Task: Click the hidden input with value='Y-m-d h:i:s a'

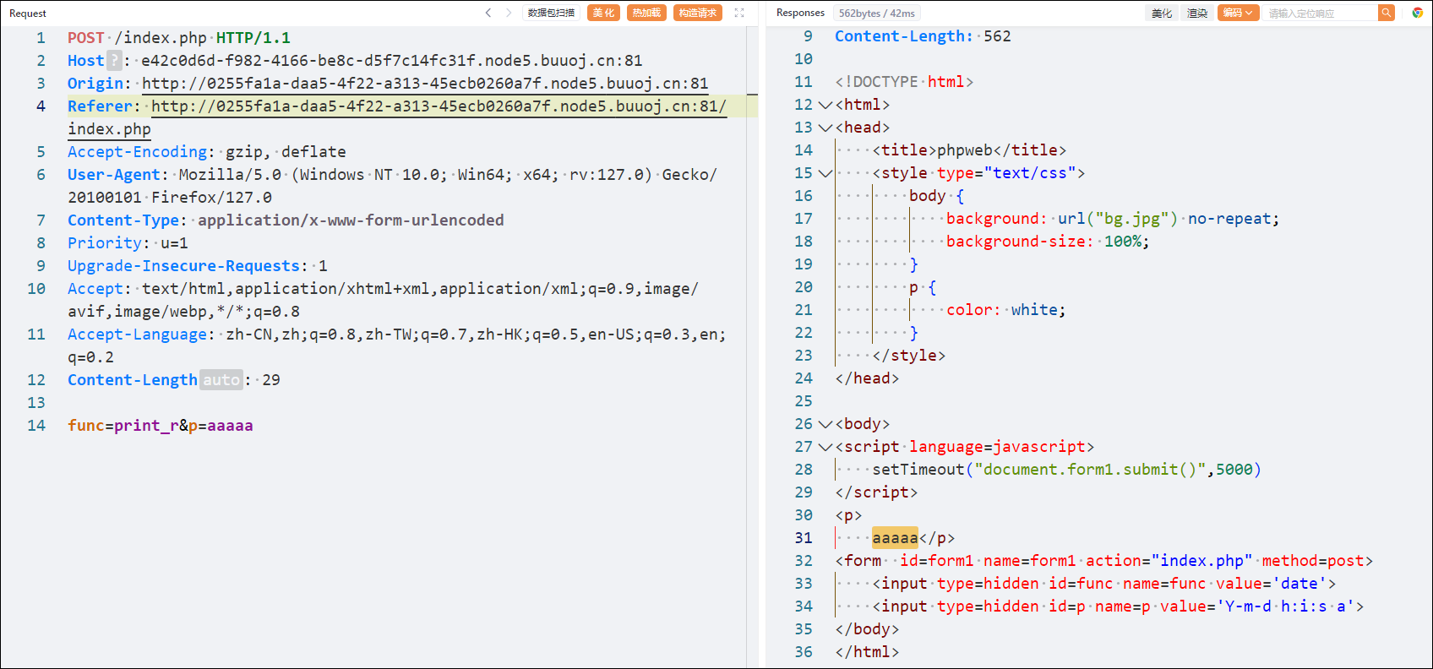Action: click(x=1118, y=606)
